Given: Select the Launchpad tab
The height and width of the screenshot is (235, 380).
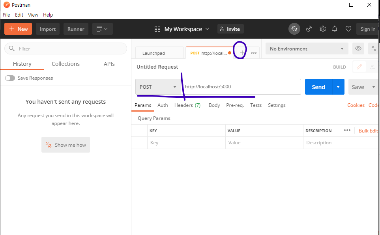Looking at the screenshot, I should [159, 53].
